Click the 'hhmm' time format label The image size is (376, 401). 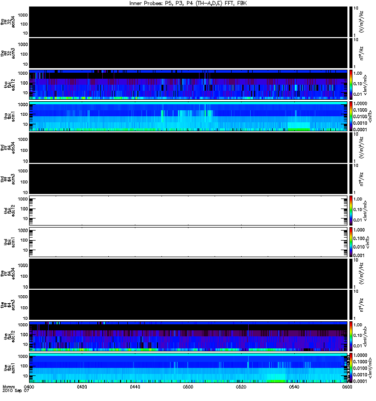click(9, 387)
